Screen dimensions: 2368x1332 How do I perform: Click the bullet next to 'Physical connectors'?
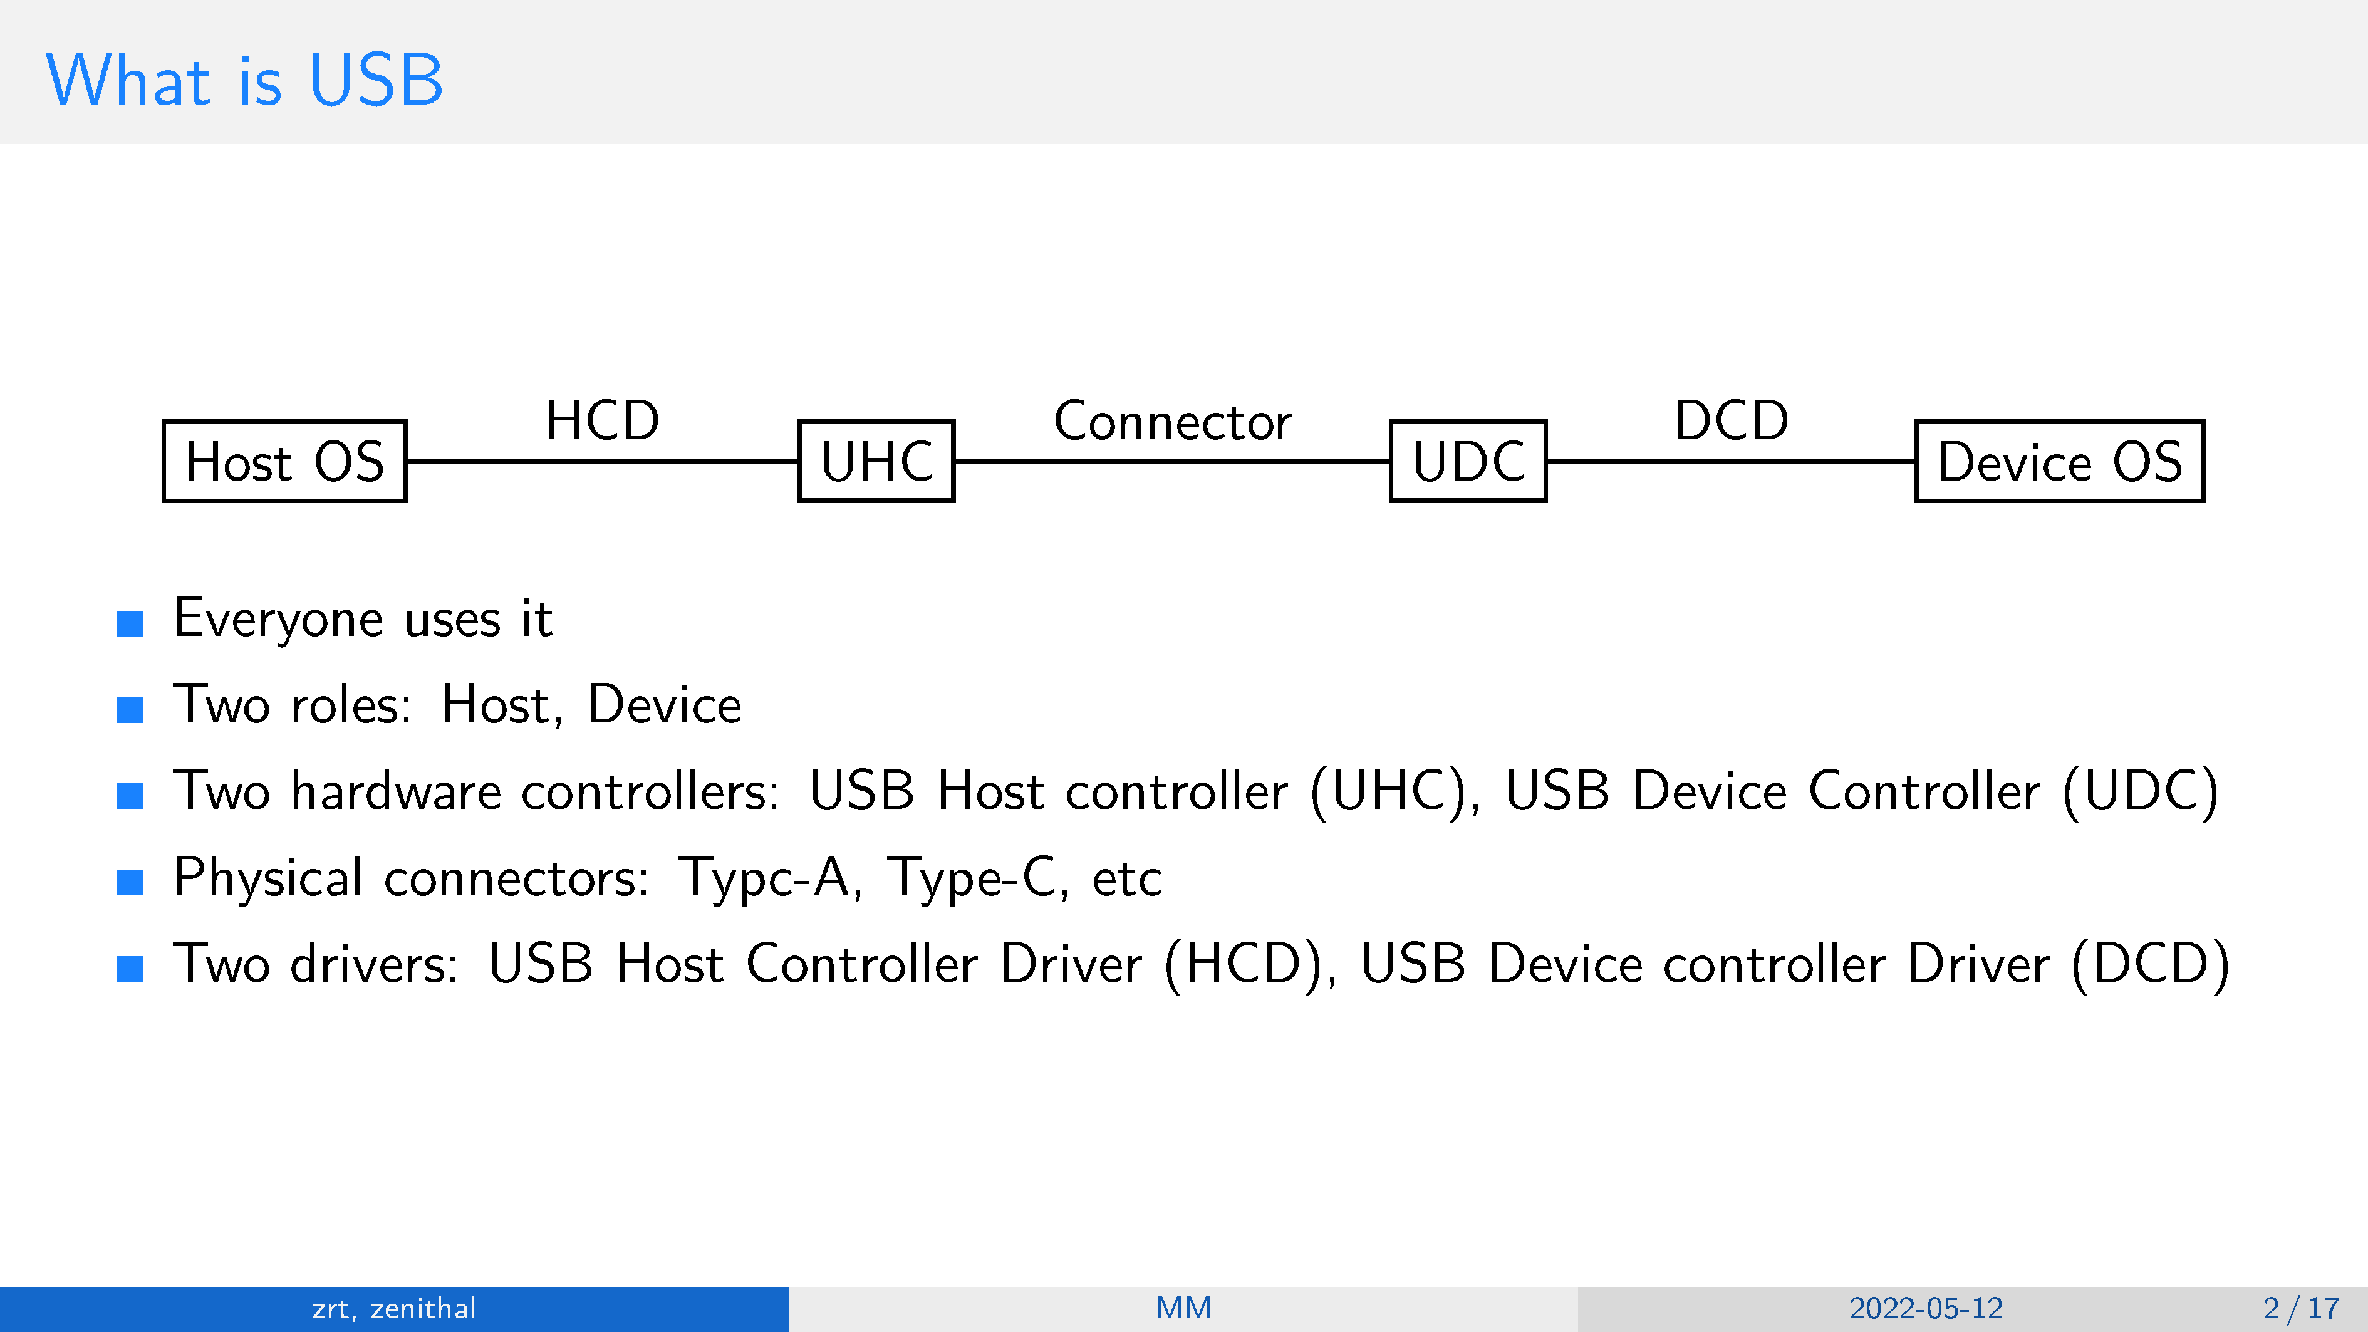coord(130,883)
